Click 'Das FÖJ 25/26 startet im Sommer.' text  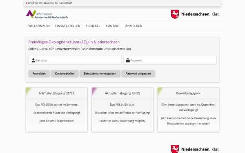57,105
